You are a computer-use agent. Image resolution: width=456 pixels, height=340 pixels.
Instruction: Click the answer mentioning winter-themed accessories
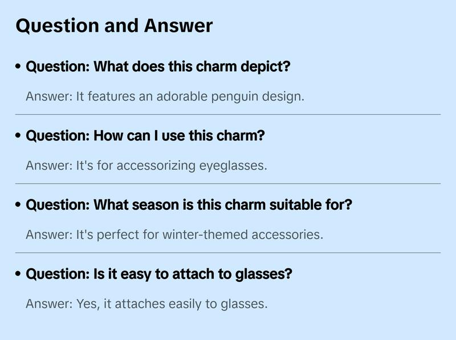click(x=174, y=234)
